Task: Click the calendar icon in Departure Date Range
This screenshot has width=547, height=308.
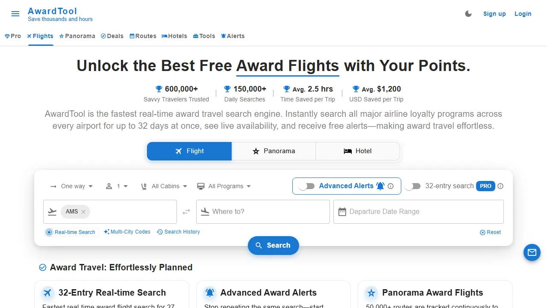Action: pyautogui.click(x=342, y=211)
